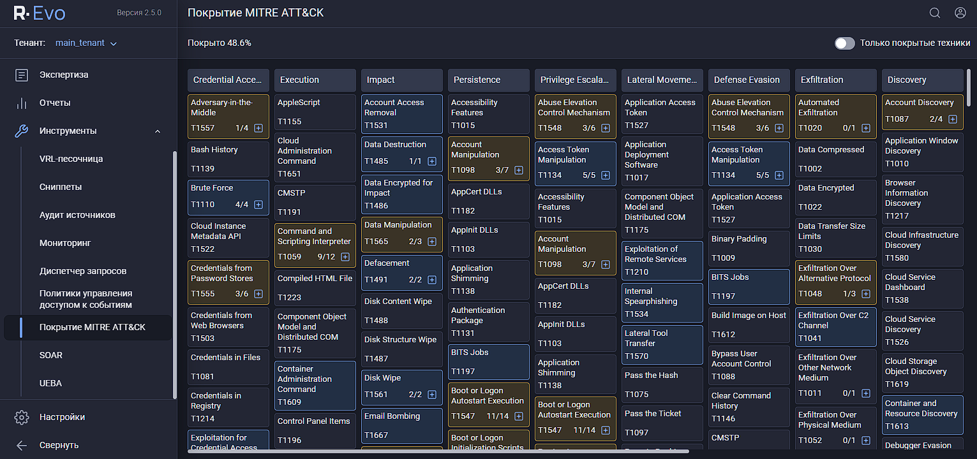
Task: Open the SOAR menu item
Action: pyautogui.click(x=51, y=355)
